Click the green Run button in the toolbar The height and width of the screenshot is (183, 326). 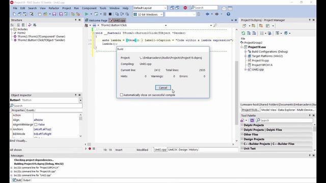click(87, 14)
